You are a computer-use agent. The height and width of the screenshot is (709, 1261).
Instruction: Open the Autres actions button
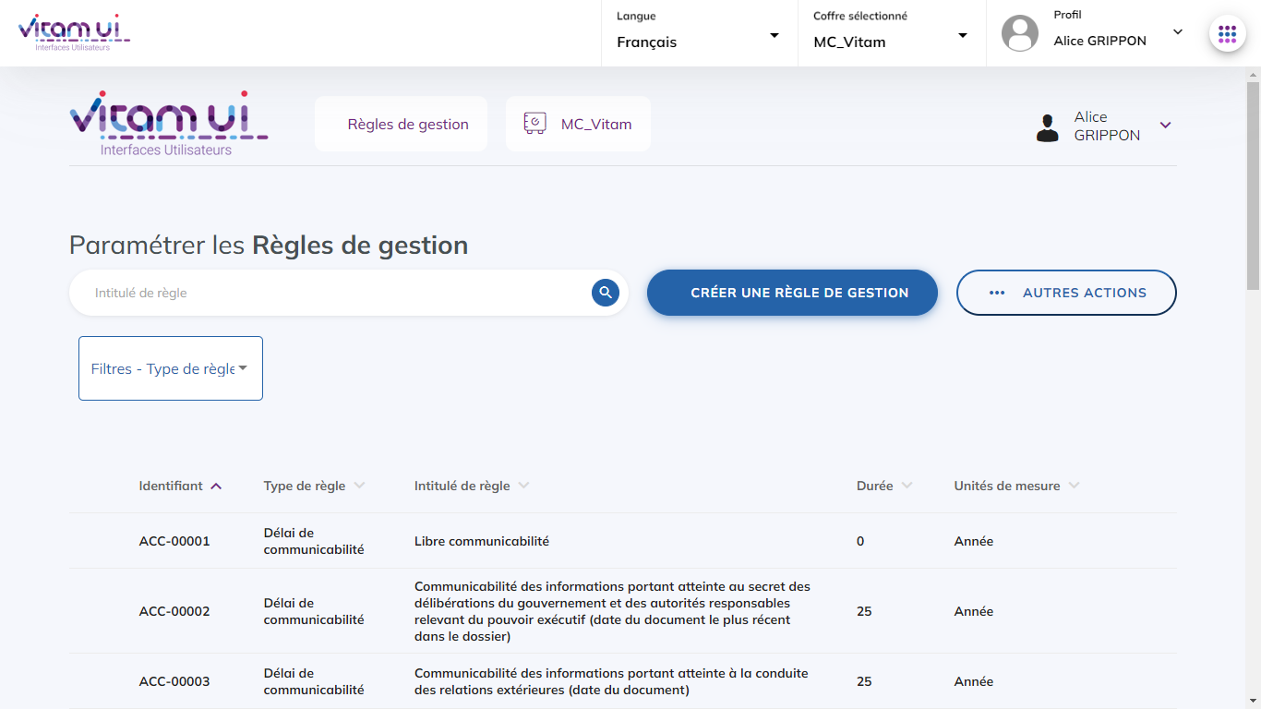click(x=1066, y=293)
